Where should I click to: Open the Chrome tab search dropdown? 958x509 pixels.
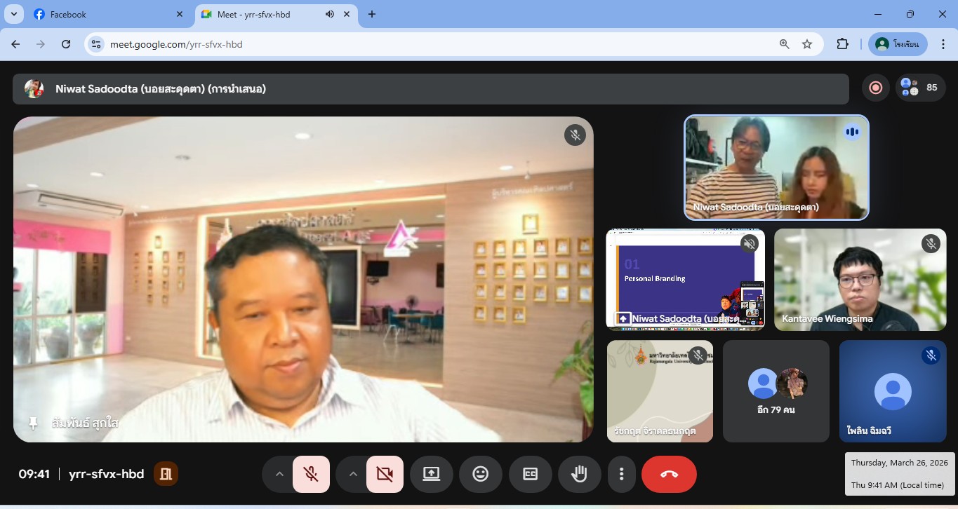[x=13, y=14]
